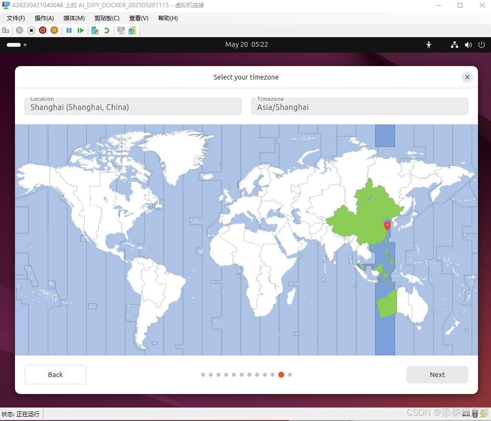Open the Ubuntu accessibility menu icon
Image resolution: width=491 pixels, height=421 pixels.
pyautogui.click(x=429, y=45)
